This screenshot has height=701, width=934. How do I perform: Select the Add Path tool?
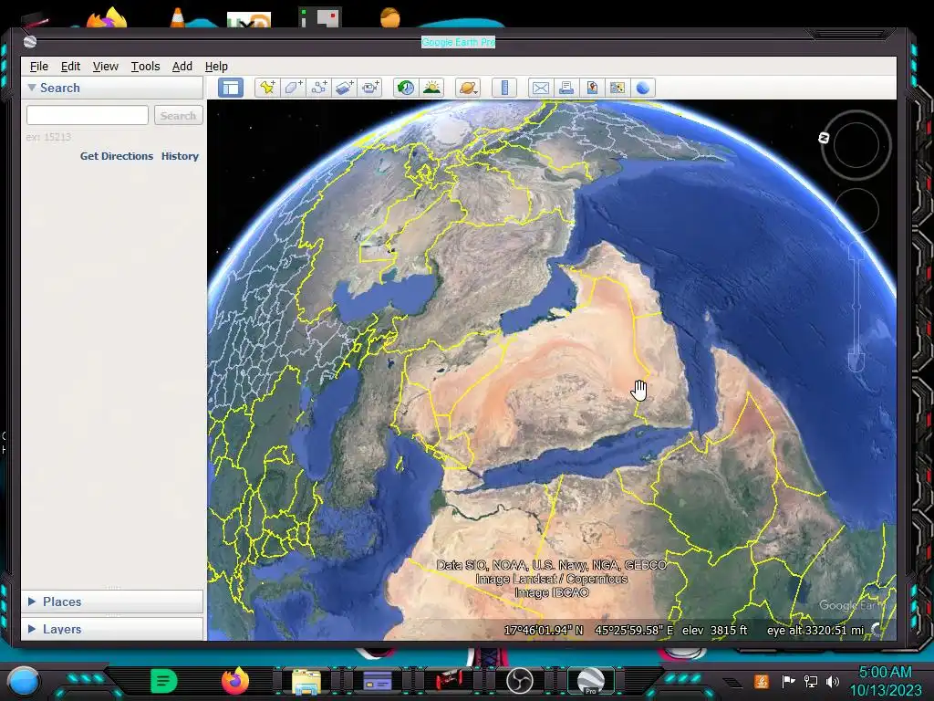pos(319,89)
